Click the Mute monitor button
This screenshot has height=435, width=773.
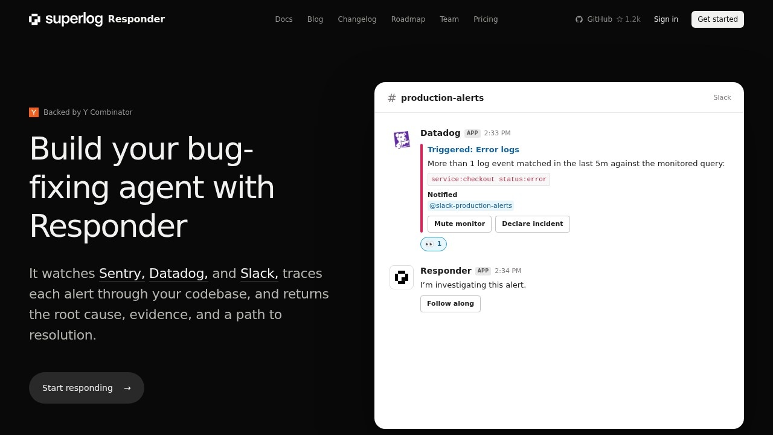460,224
